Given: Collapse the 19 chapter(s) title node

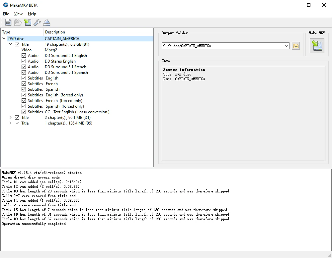Looking at the screenshot, I should pyautogui.click(x=10, y=44).
